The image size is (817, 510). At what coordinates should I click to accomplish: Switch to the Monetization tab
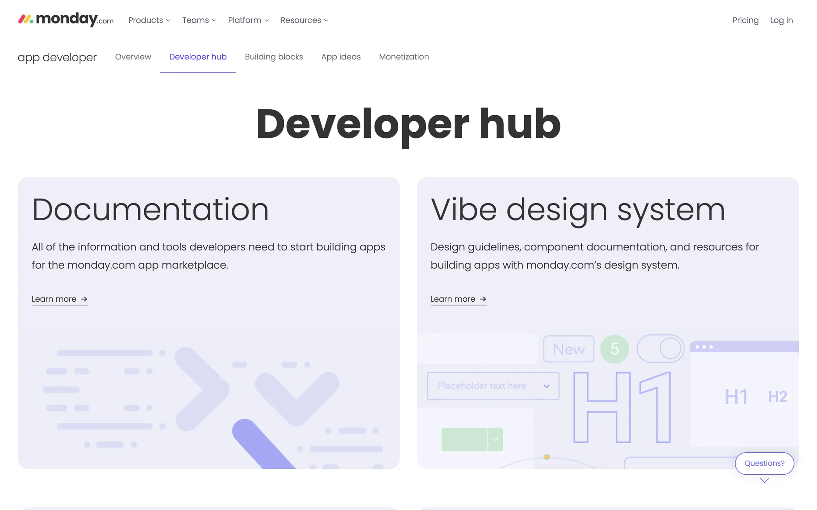pyautogui.click(x=404, y=57)
